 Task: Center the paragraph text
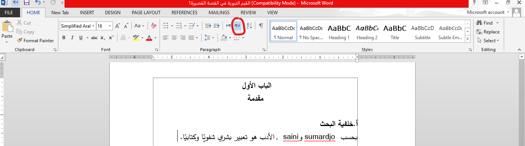point(174,38)
